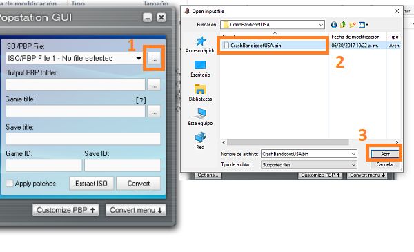
Task: Expand Customize PBP panel in Popstation GUI
Action: (x=66, y=210)
